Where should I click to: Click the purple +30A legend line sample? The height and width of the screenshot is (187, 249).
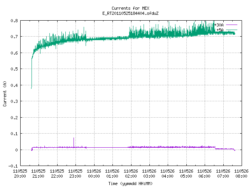point(231,25)
